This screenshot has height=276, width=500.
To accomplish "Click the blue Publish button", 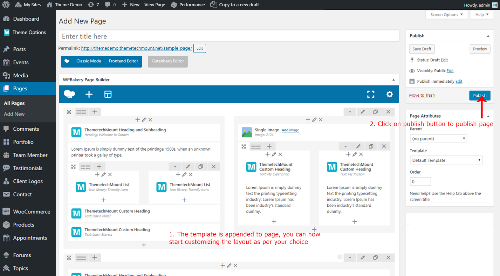I will [480, 96].
